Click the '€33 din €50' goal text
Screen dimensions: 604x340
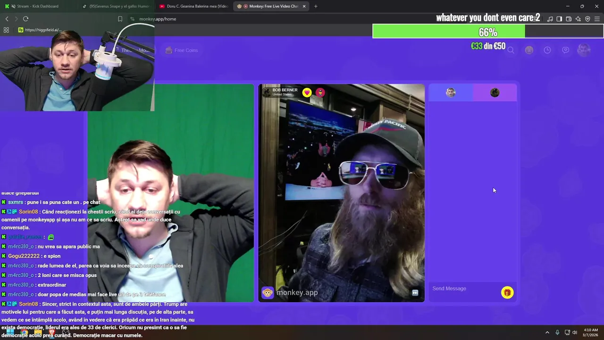coord(488,46)
